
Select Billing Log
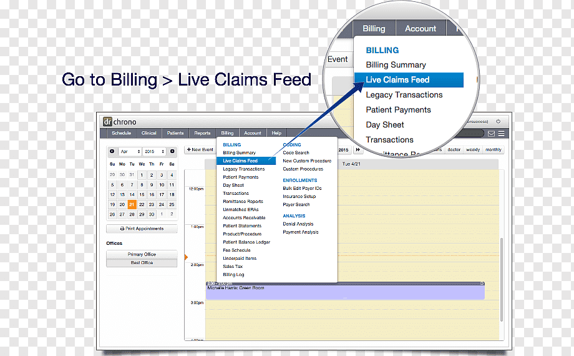[233, 275]
